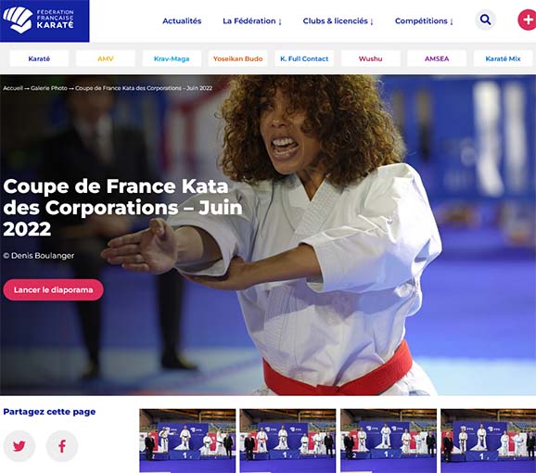Image resolution: width=536 pixels, height=473 pixels.
Task: Expand the La Fédération dropdown menu
Action: click(252, 21)
